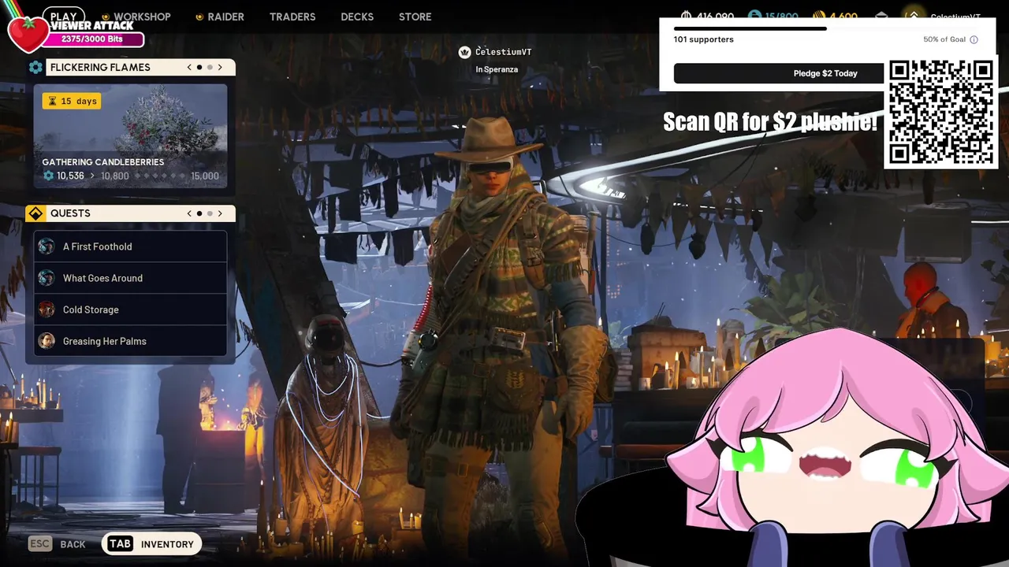Screen dimensions: 1009x567
Task: Click the What Goes Around quest giver portrait
Action: coord(47,278)
